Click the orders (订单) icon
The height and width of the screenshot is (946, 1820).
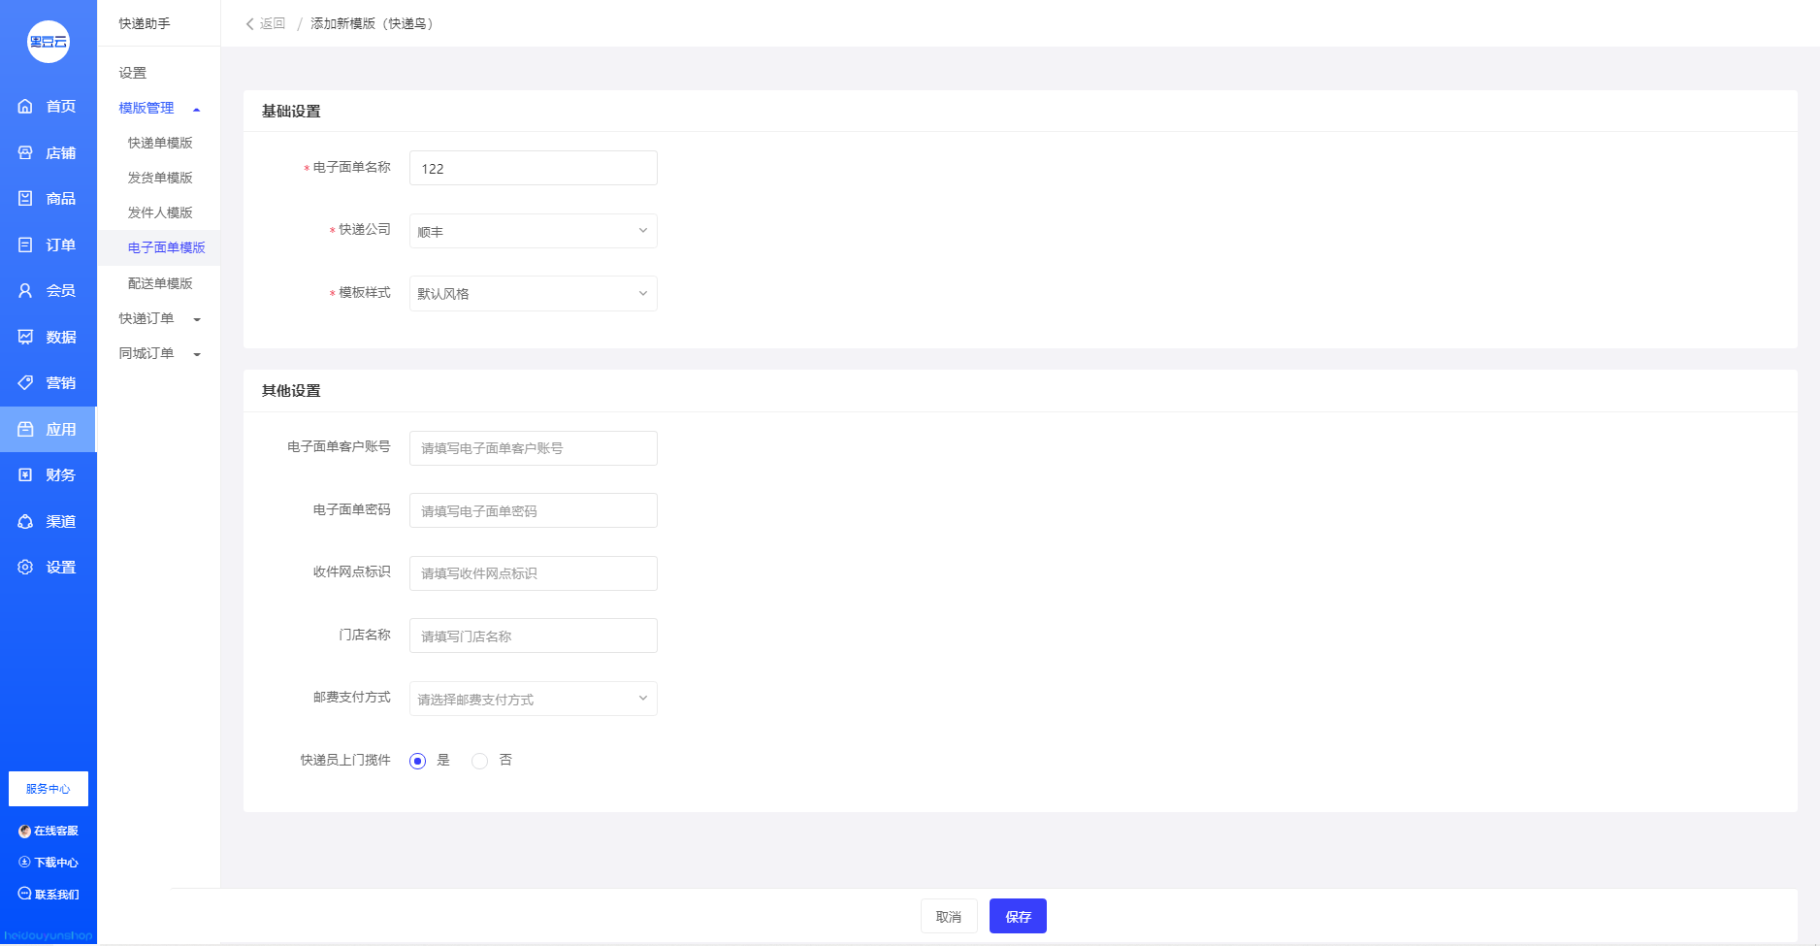tap(25, 245)
